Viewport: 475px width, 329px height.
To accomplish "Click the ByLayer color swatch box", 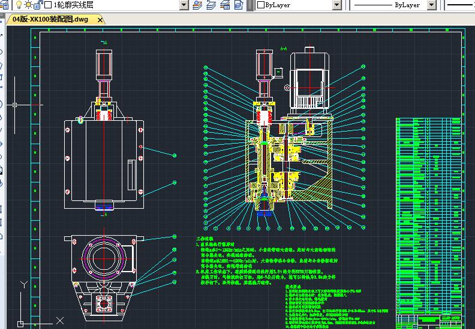I will [x=261, y=5].
